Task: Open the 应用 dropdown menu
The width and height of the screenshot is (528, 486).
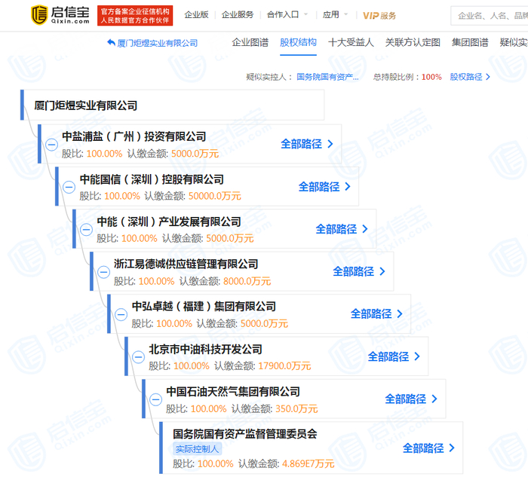Action: tap(335, 15)
